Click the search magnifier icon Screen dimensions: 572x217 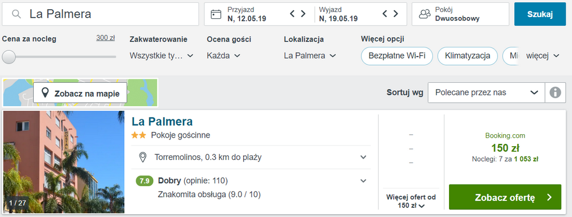[x=17, y=14]
